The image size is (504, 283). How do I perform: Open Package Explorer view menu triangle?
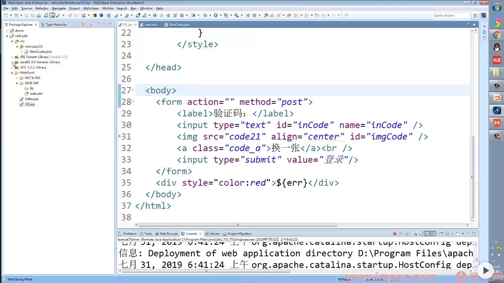click(99, 24)
